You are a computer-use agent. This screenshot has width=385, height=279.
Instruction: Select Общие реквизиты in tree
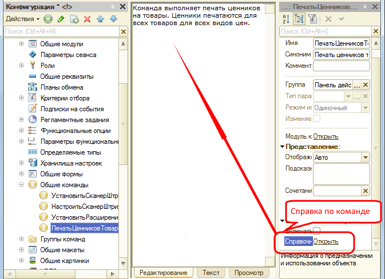(67, 76)
